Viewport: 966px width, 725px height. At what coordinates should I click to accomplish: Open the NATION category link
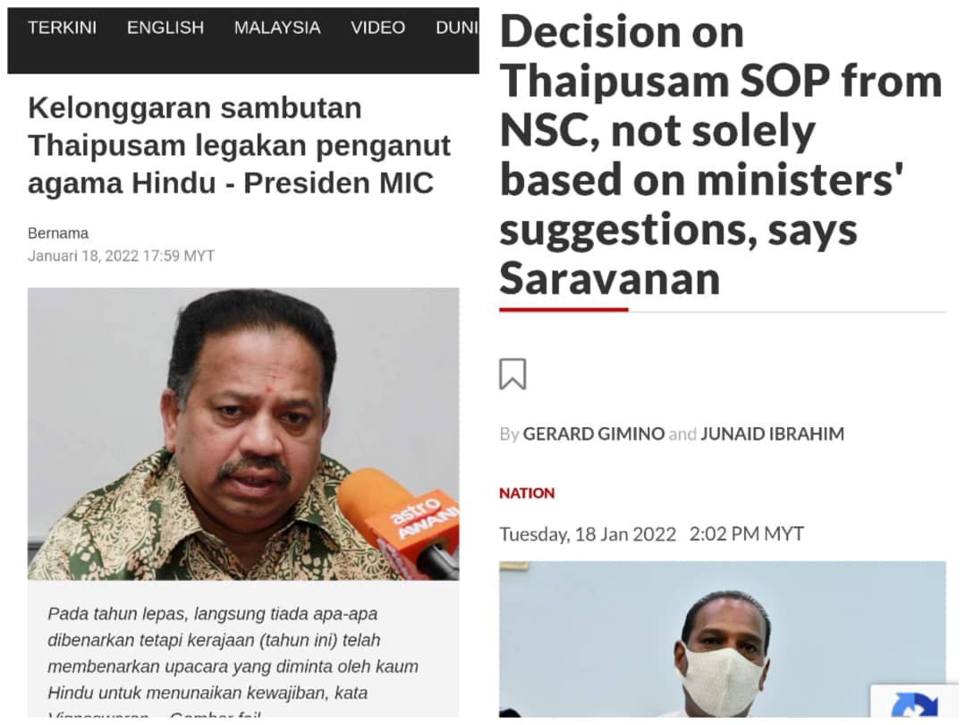click(527, 493)
